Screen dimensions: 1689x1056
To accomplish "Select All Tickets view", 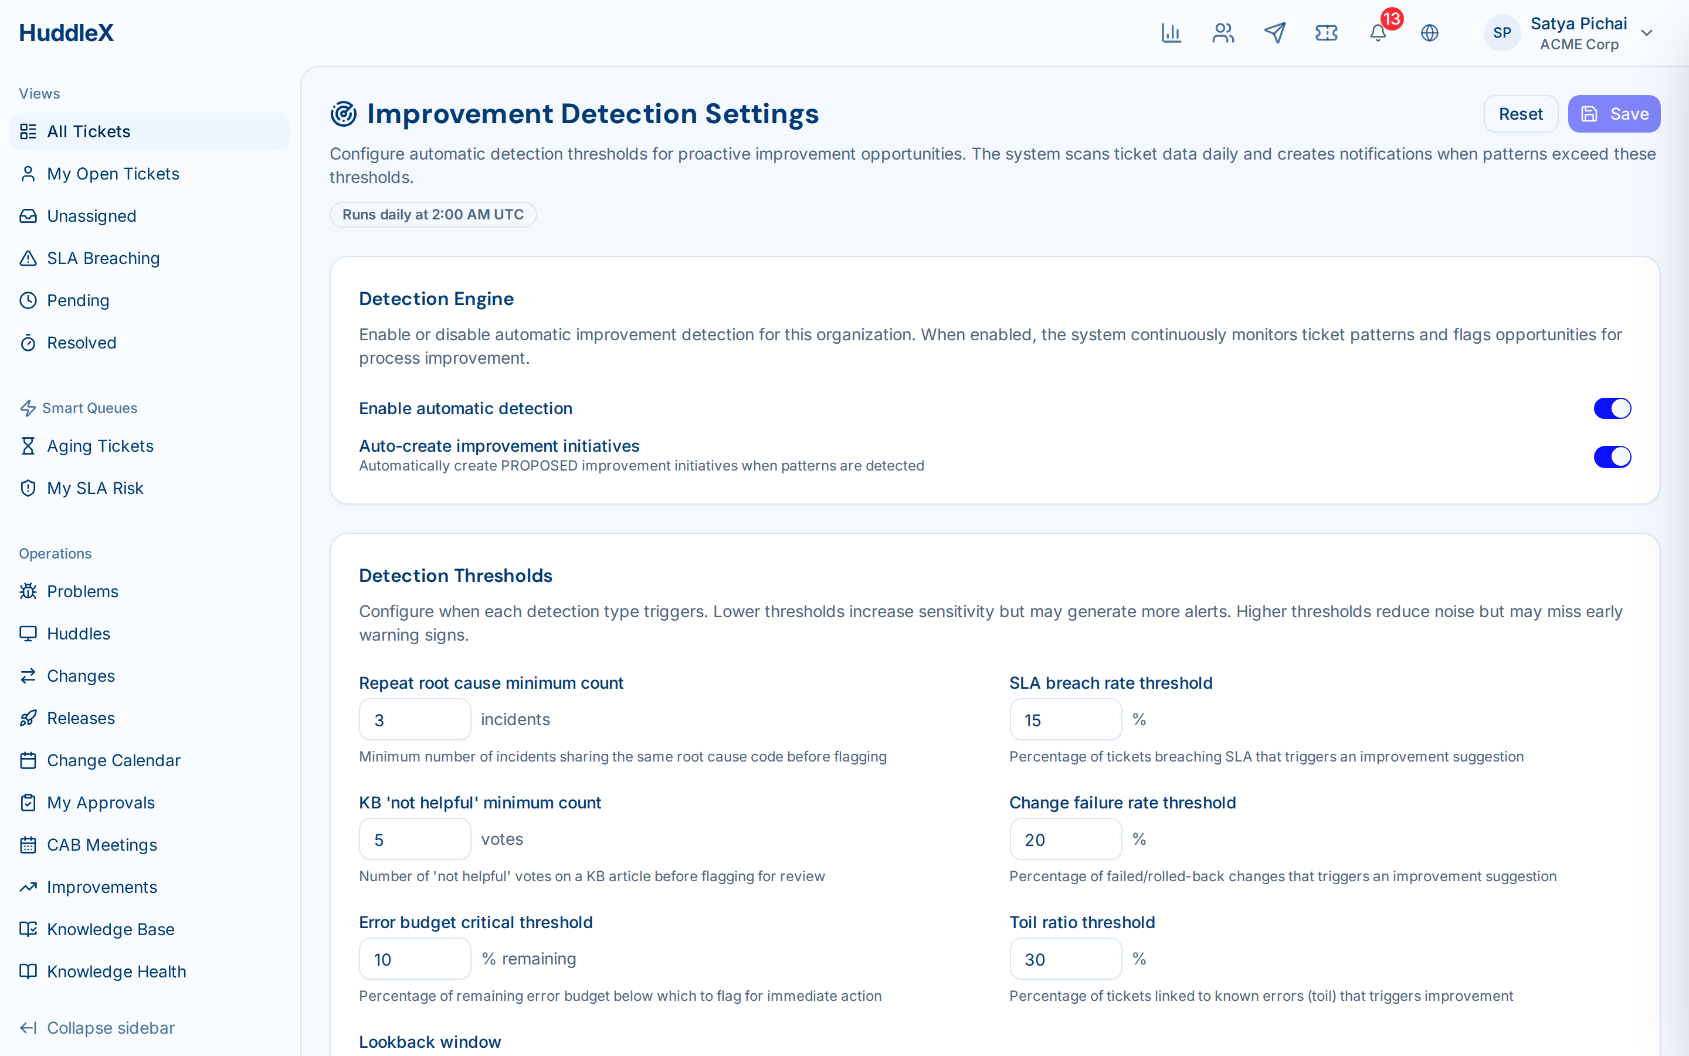I will tap(150, 131).
